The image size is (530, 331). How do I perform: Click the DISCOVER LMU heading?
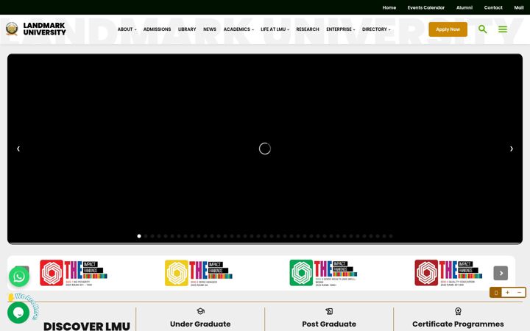pyautogui.click(x=87, y=326)
